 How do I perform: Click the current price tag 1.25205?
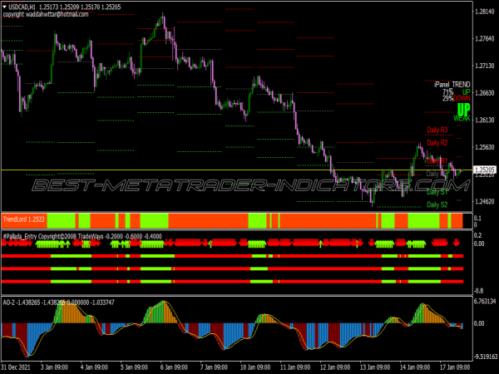pos(484,170)
